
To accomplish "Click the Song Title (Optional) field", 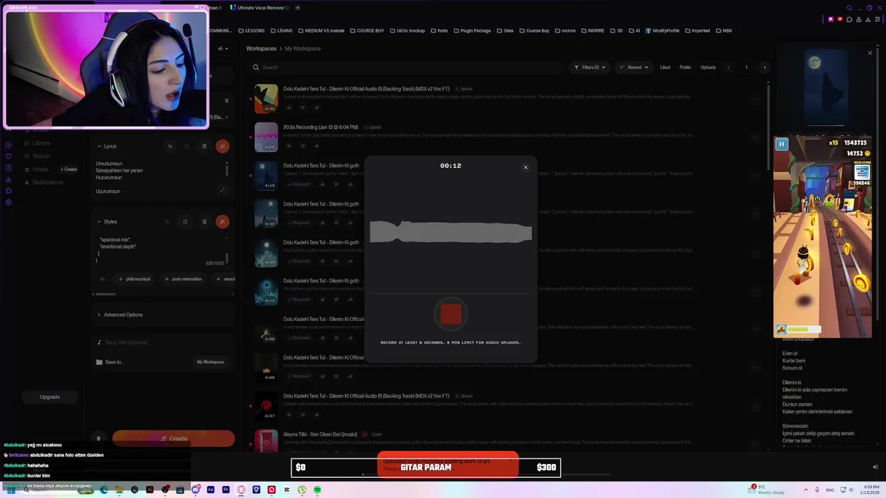I will point(163,342).
